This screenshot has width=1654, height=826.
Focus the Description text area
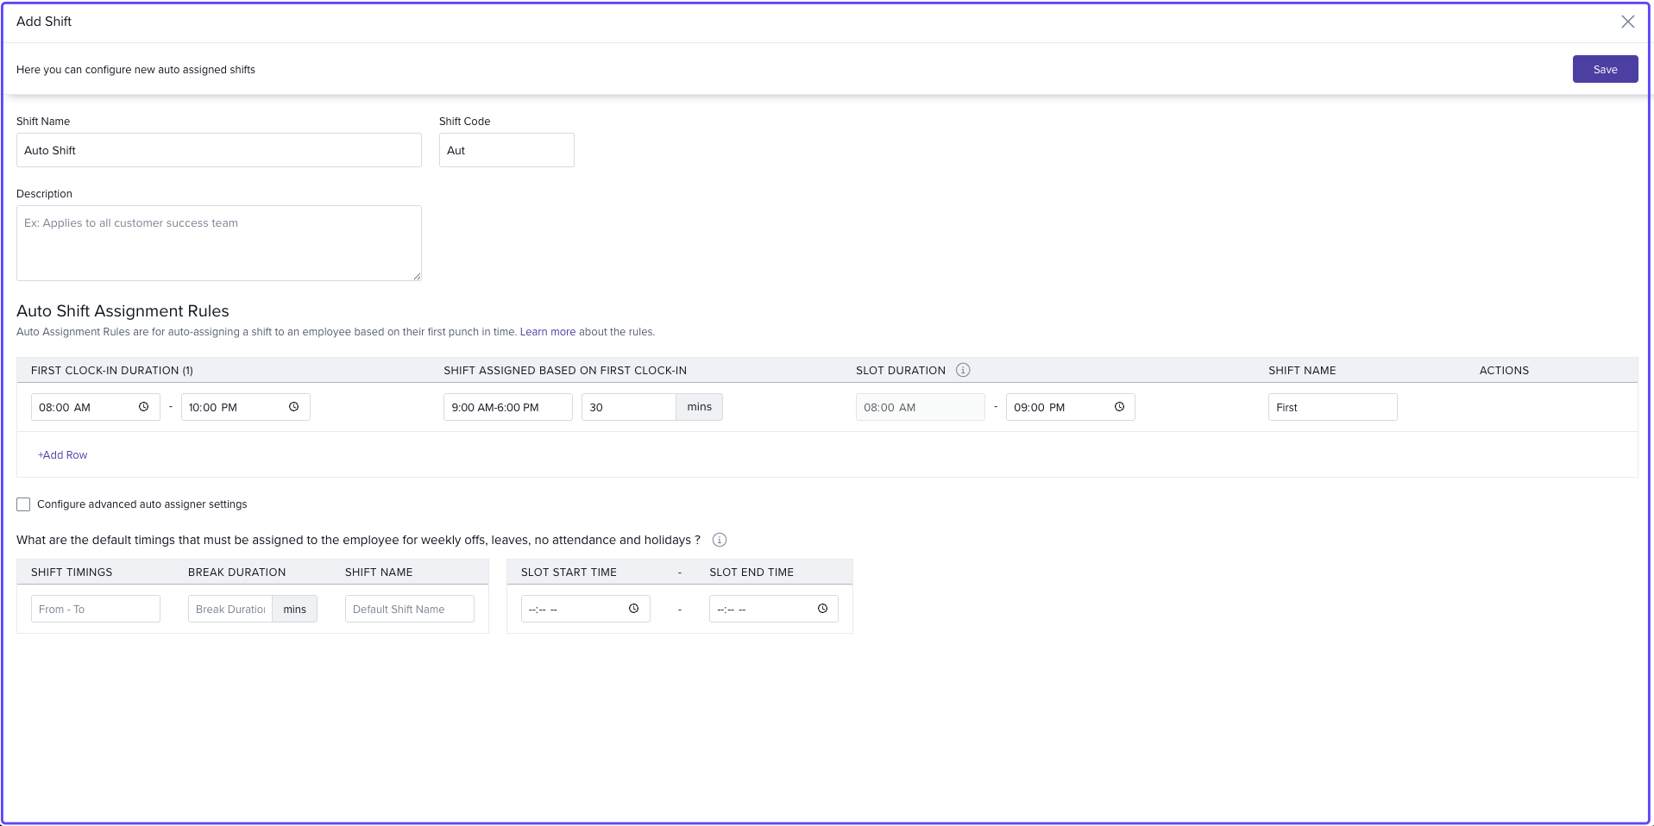[x=218, y=242]
